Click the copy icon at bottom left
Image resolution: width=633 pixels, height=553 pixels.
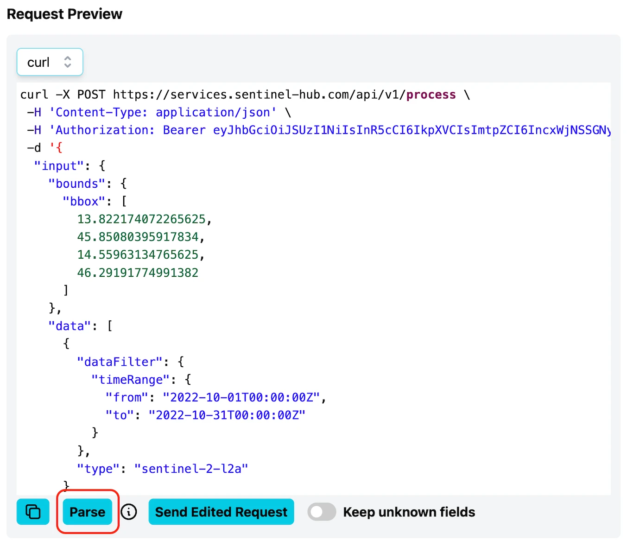[x=32, y=512]
